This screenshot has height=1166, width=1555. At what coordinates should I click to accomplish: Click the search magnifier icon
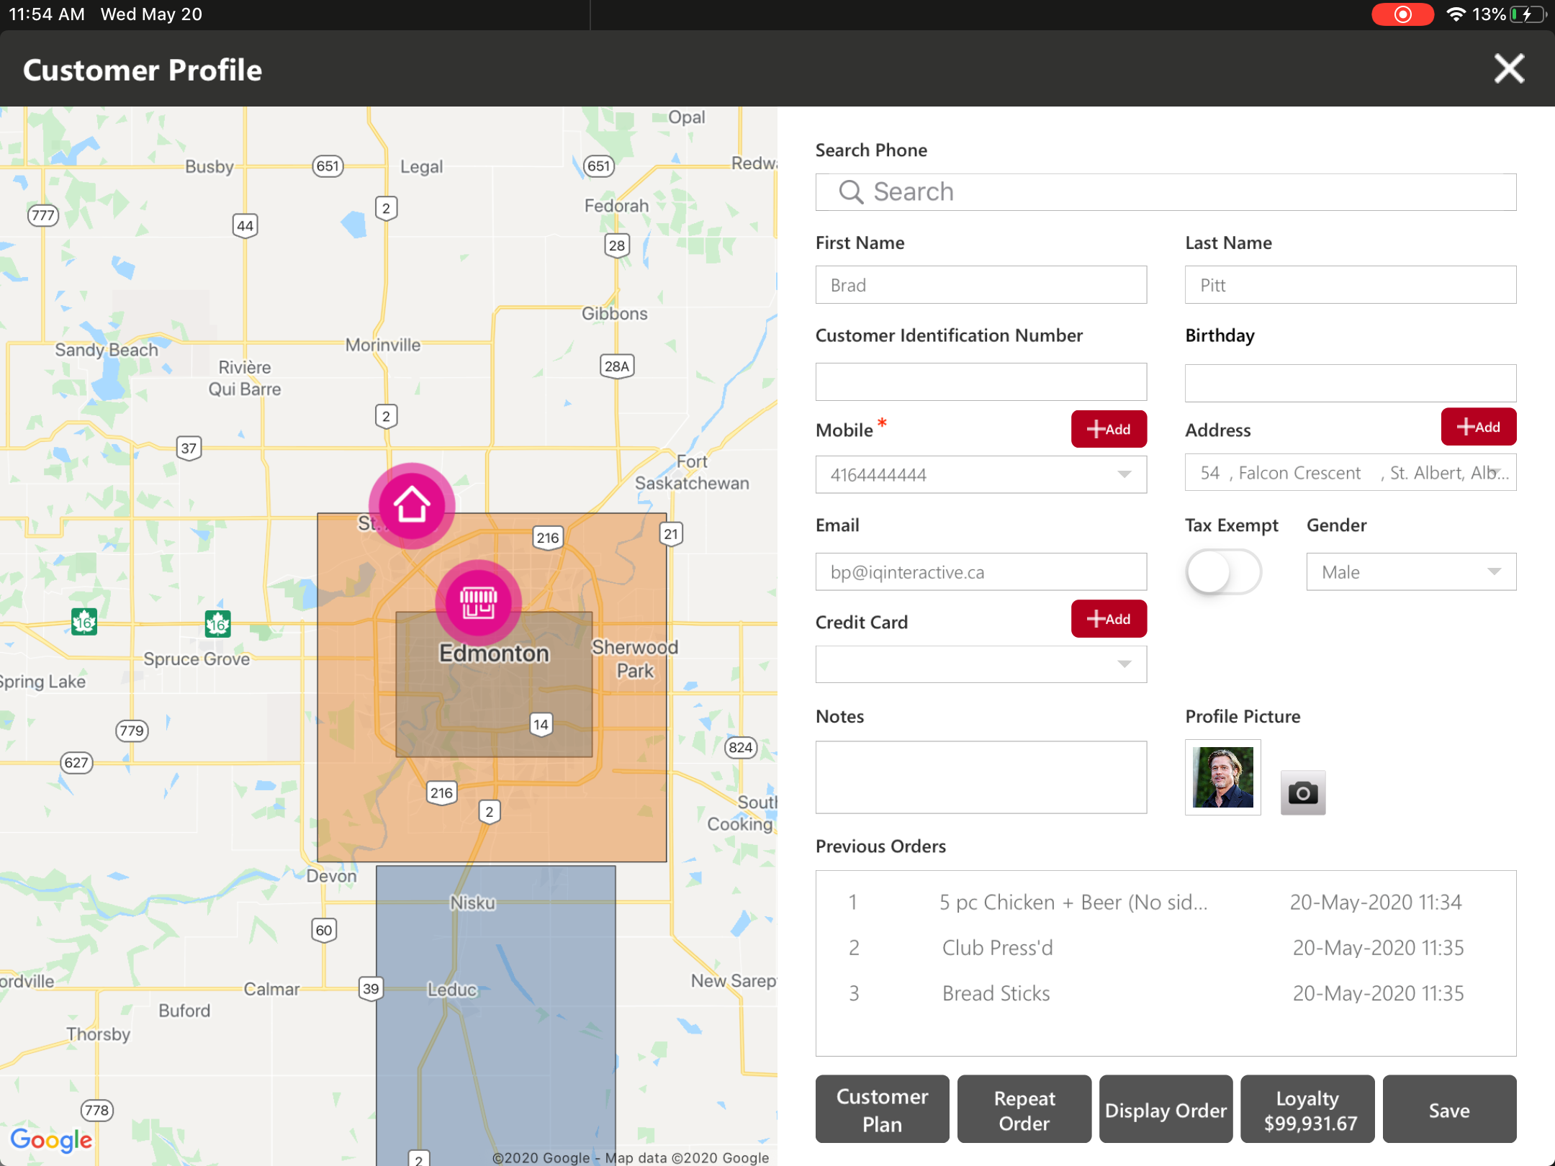coord(850,192)
